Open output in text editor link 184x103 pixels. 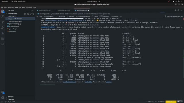coord(89,82)
